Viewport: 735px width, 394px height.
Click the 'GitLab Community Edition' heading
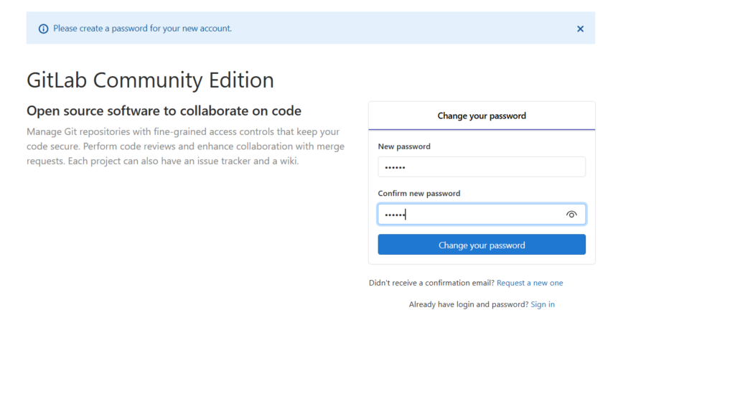pos(150,80)
